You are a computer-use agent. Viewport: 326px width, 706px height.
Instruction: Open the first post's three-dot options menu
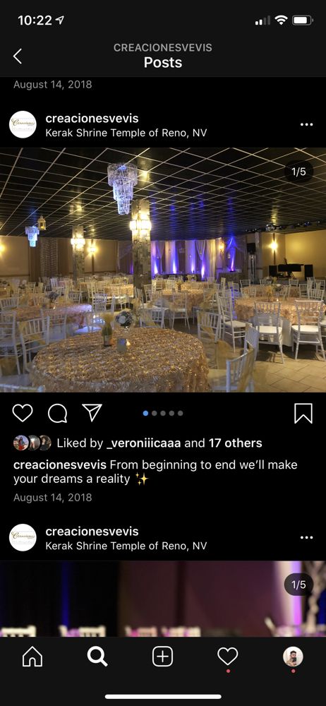point(306,125)
